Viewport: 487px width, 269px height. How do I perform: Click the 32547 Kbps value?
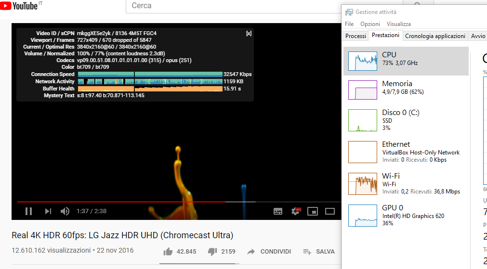[x=237, y=74]
